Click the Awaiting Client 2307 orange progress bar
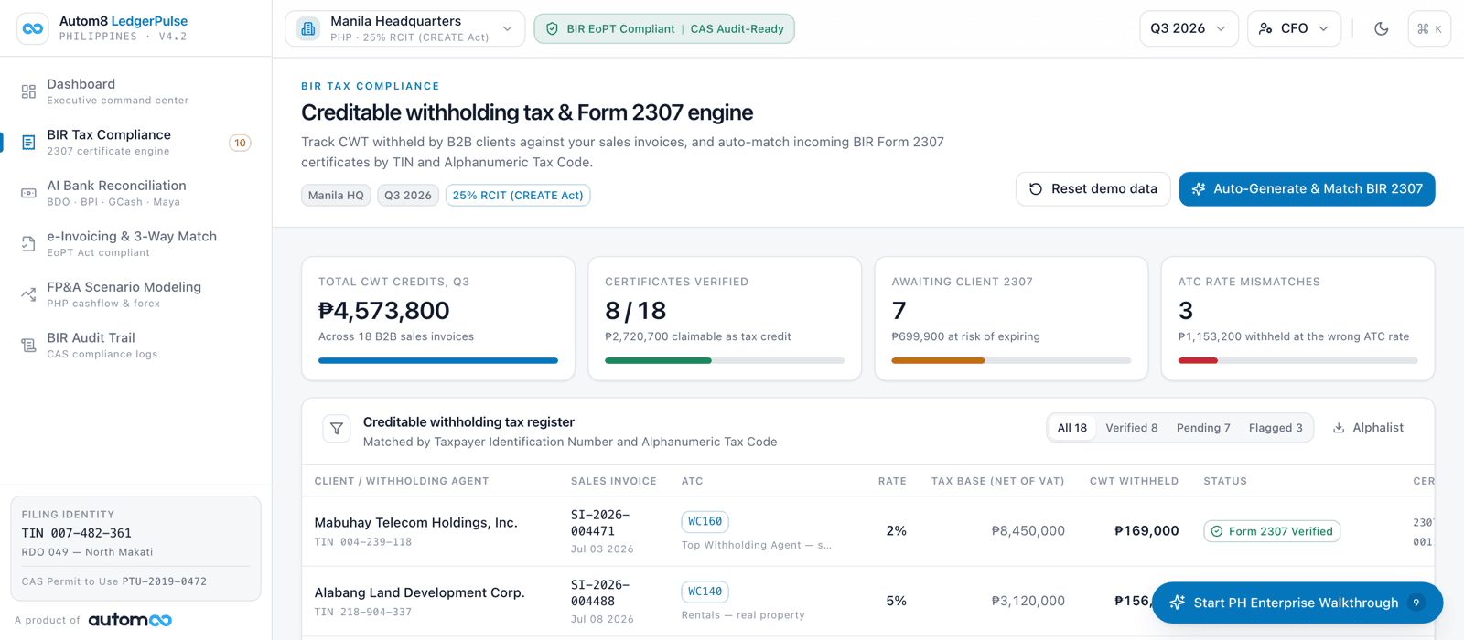The image size is (1464, 640). coord(938,361)
